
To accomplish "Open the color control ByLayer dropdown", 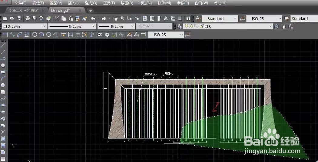I will point(24,27).
